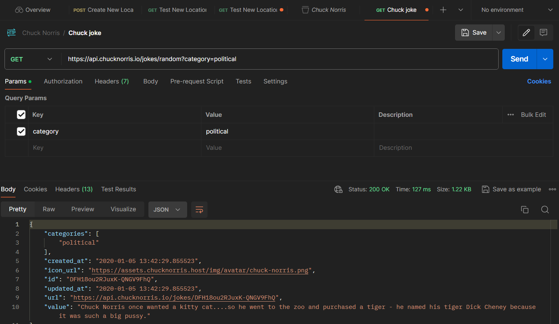The image size is (559, 324).
Task: Click the "created_at" key in response
Action: tap(66, 261)
